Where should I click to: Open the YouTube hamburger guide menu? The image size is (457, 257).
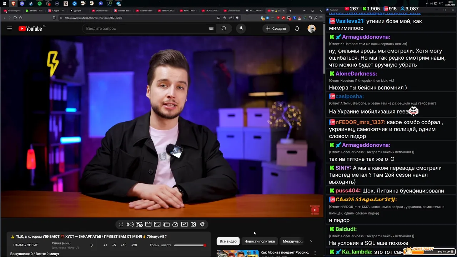point(10,29)
